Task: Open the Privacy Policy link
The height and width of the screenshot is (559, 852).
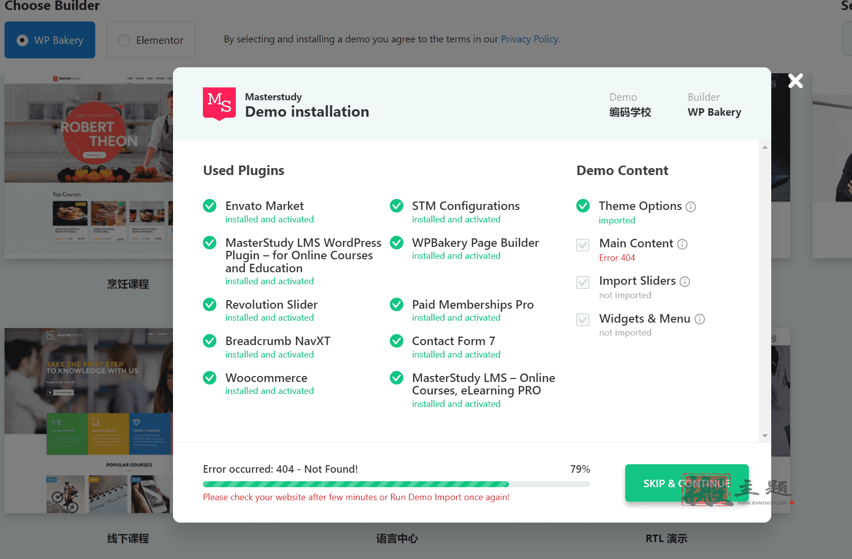Action: pyautogui.click(x=530, y=39)
